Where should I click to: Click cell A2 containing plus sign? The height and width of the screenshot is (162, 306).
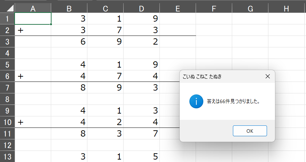tap(33, 30)
